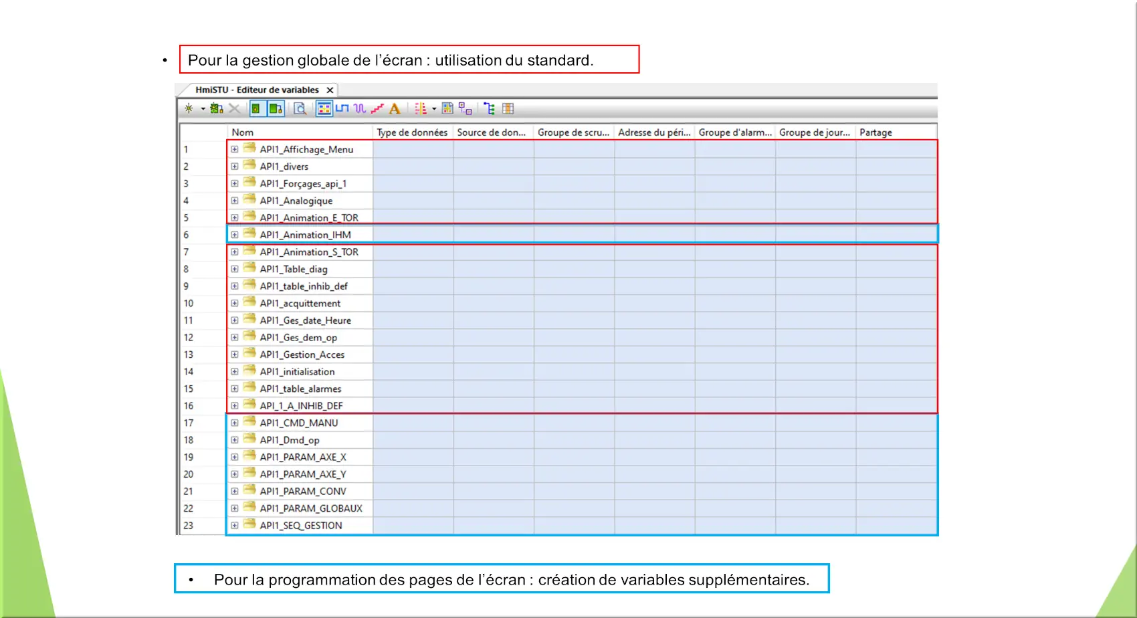Click the column layout table icon
Screen dimensions: 1137x618
(508, 108)
